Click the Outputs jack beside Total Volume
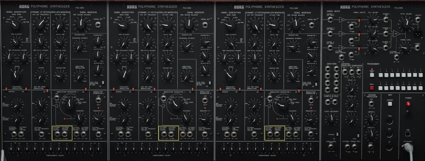This screenshot has height=161, width=425. 418,20
